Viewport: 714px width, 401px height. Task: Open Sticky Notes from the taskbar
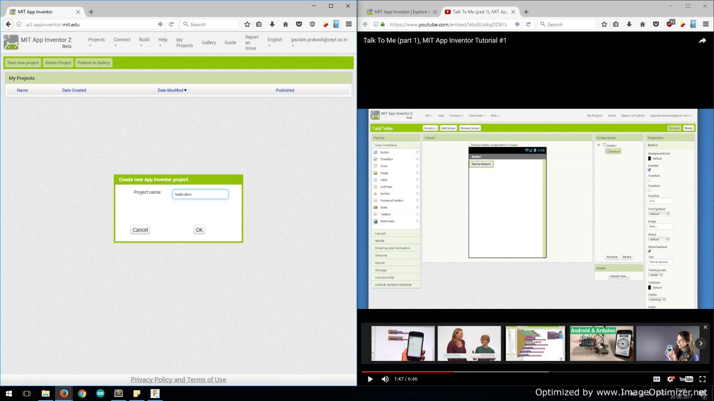click(x=137, y=394)
